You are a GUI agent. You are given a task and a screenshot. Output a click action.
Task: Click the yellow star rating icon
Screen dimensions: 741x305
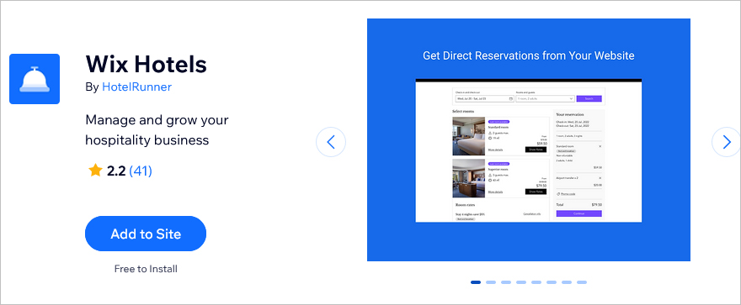click(95, 171)
